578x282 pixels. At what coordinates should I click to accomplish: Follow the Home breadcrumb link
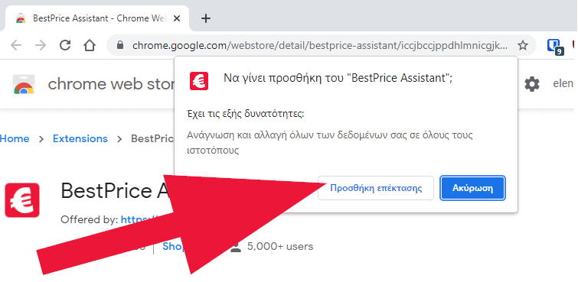(x=15, y=139)
